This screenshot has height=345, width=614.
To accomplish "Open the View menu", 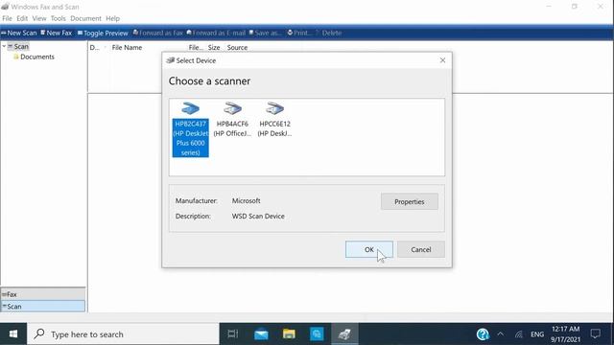I will click(x=39, y=18).
